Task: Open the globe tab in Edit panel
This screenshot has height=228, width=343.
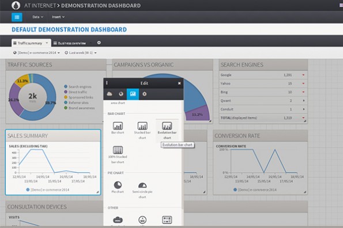Action: click(121, 94)
